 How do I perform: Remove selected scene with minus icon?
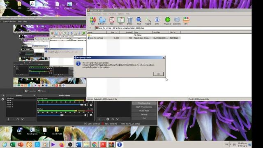tap(13, 119)
